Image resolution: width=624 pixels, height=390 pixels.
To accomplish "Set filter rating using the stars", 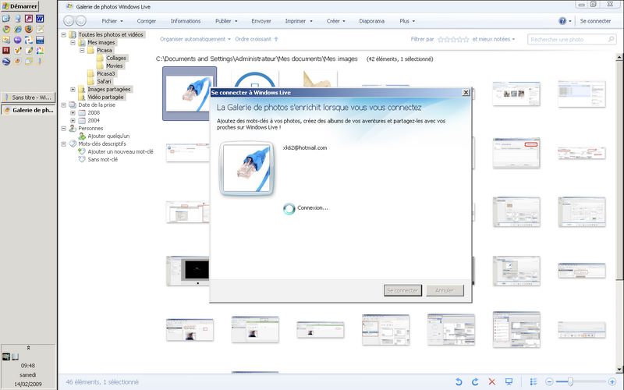I will pyautogui.click(x=453, y=39).
